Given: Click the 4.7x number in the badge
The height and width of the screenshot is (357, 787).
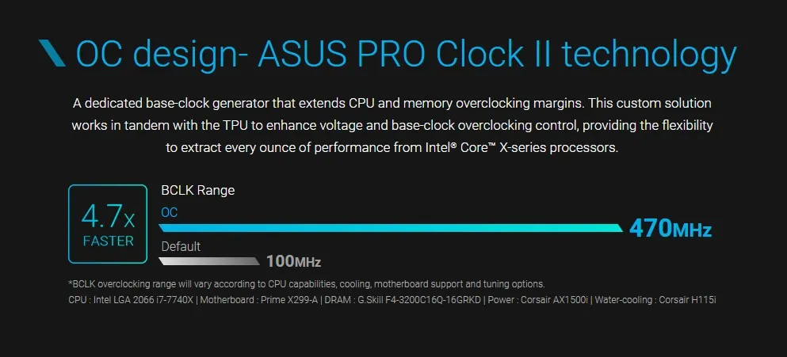Looking at the screenshot, I should [x=108, y=217].
